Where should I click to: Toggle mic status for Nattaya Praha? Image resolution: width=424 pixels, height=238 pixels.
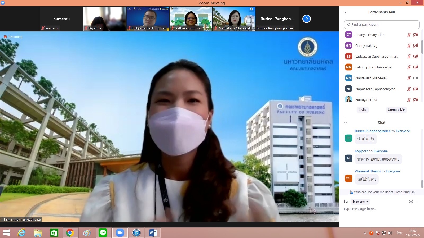click(x=409, y=100)
